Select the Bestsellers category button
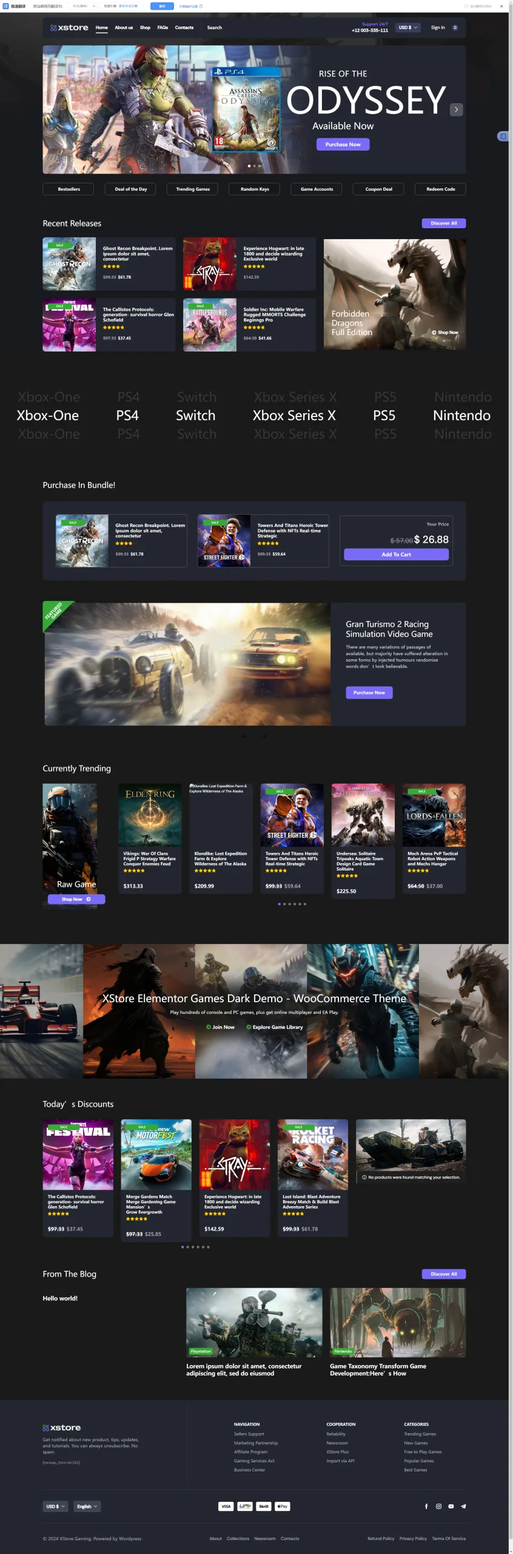The width and height of the screenshot is (513, 1554). (69, 189)
